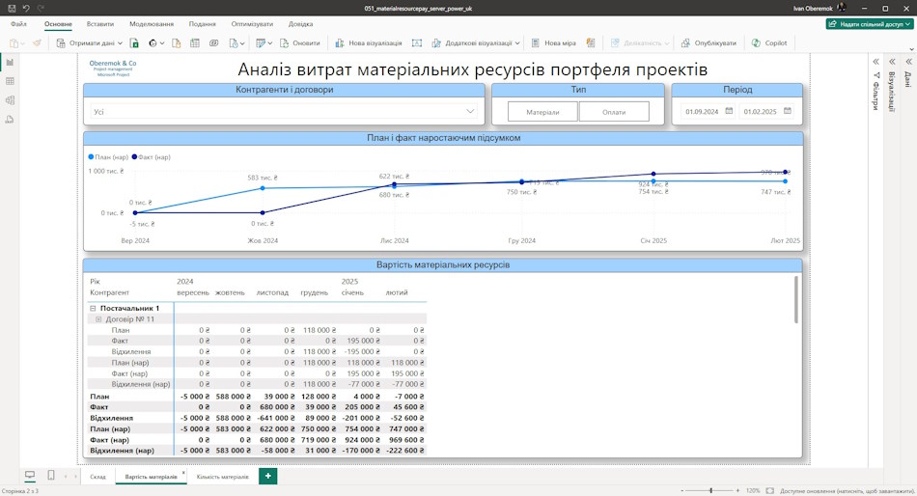
Task: Create a measure with Нова міра
Action: point(553,43)
